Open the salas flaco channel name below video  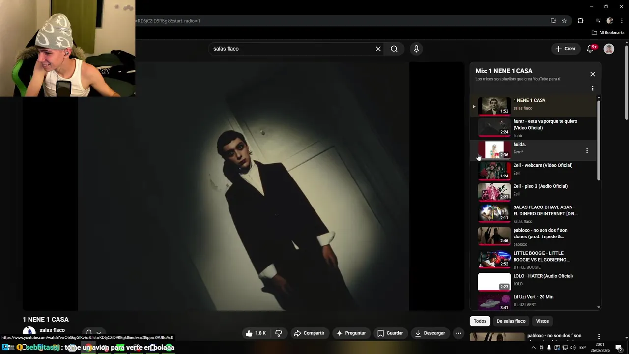click(x=52, y=330)
